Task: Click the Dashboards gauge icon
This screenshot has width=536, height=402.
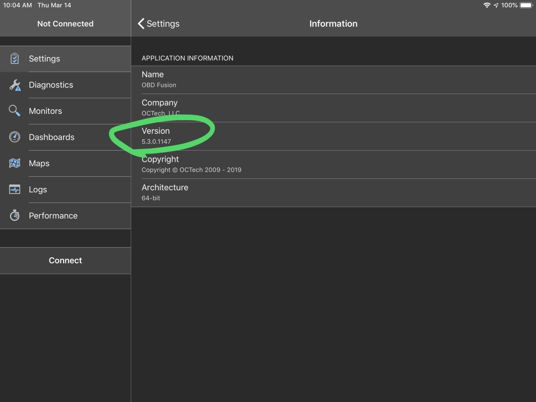Action: click(x=15, y=137)
